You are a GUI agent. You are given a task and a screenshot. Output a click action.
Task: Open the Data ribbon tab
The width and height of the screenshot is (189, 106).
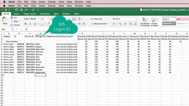pos(56,14)
